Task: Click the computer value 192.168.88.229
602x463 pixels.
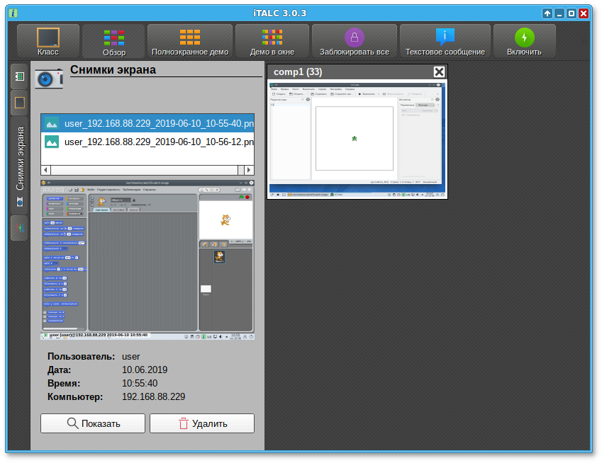Action: [x=154, y=396]
